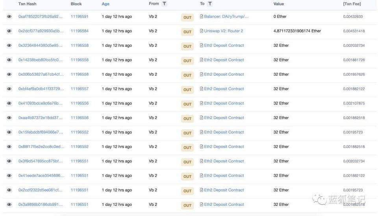
Task: Click the contract file icon next to Balancer: DAI/yTrump
Action: tap(202, 17)
